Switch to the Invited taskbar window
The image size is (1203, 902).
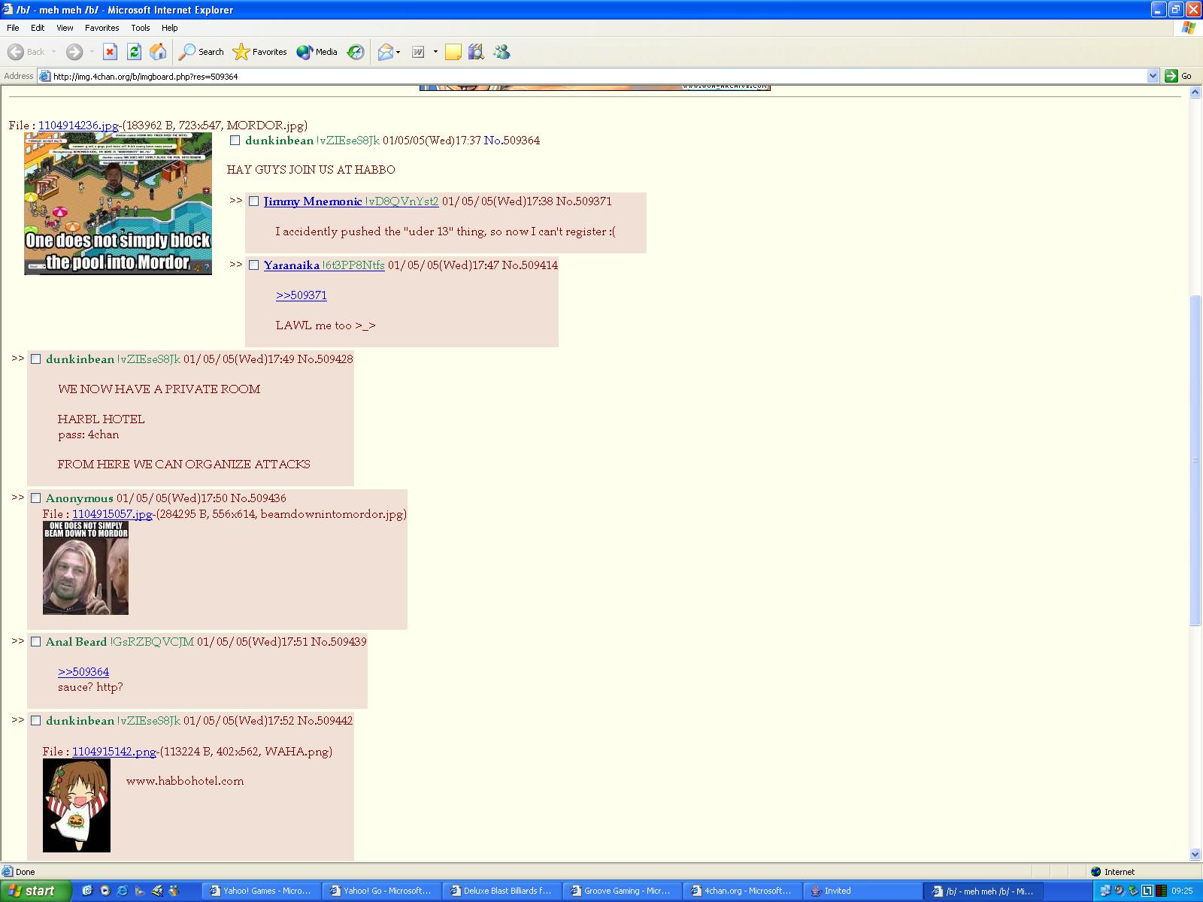point(863,891)
